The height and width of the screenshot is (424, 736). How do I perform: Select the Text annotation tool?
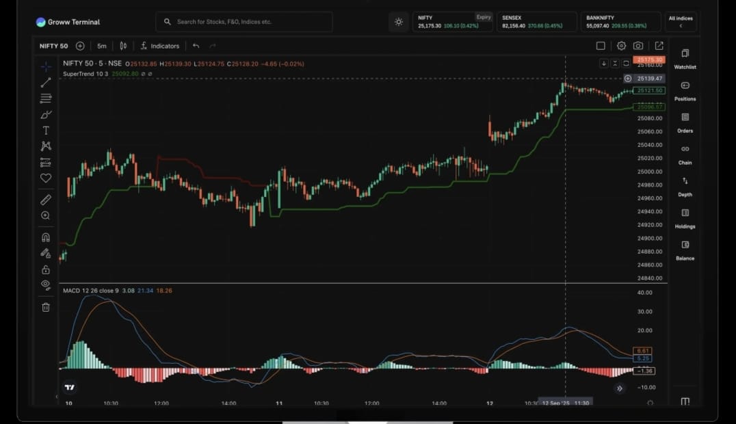coord(46,130)
